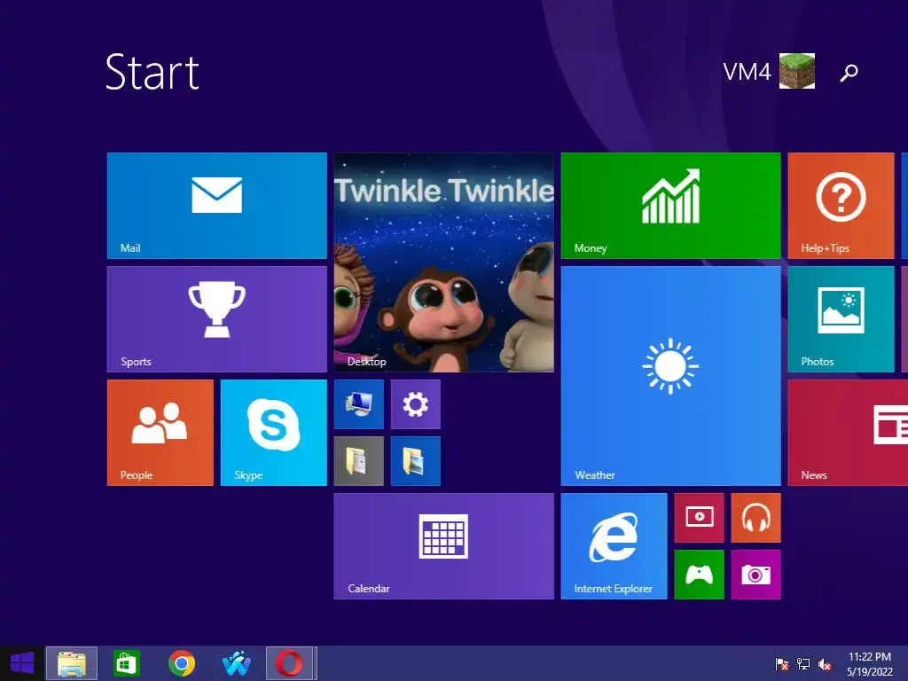Click the VM4 account picture
Viewport: 908px width, 681px height.
pos(797,71)
